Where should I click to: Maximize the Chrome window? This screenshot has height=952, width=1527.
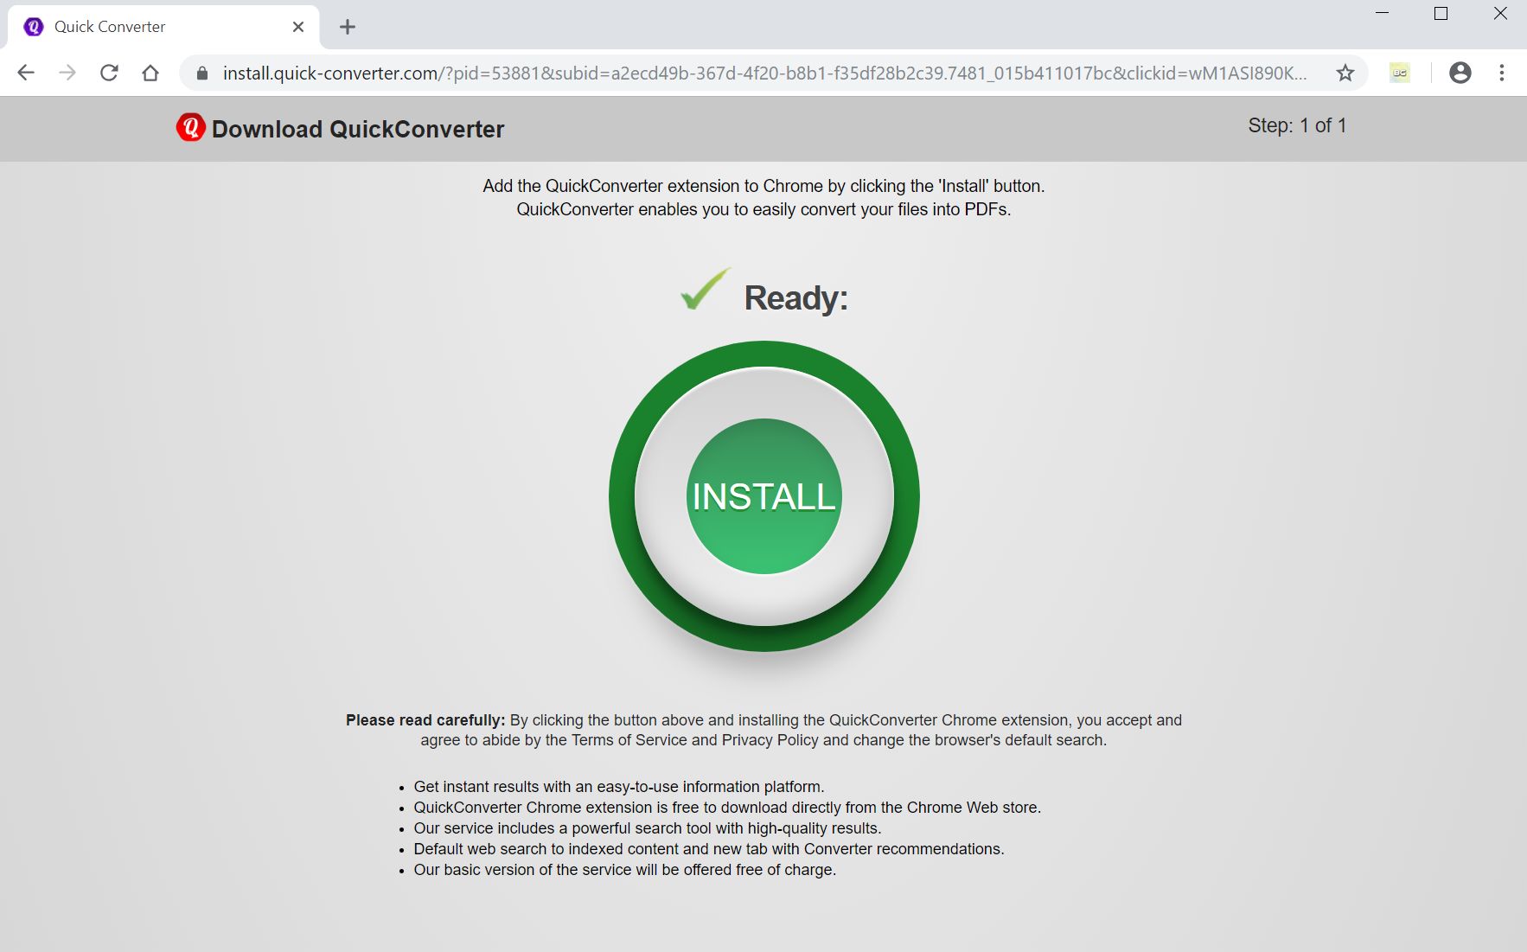click(1441, 14)
